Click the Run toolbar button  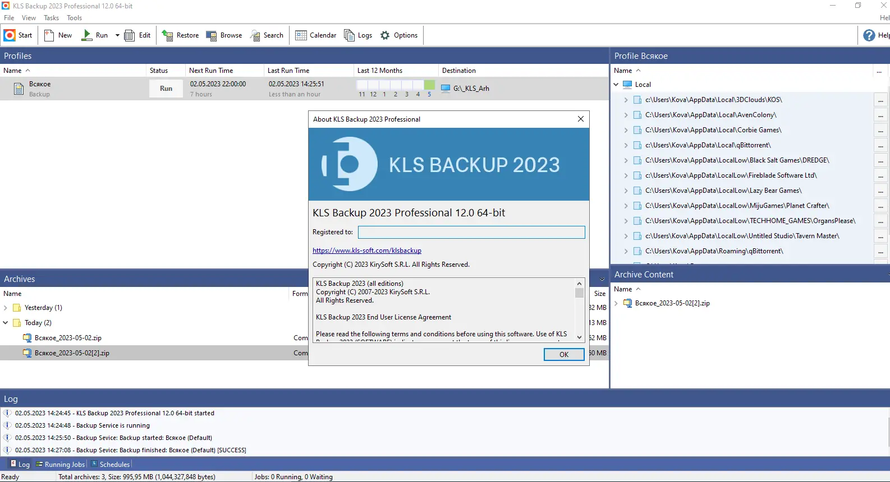click(95, 35)
